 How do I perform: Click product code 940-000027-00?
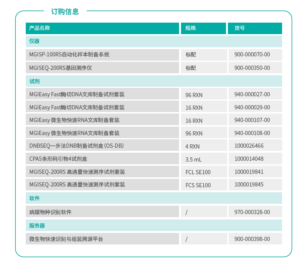point(252,94)
